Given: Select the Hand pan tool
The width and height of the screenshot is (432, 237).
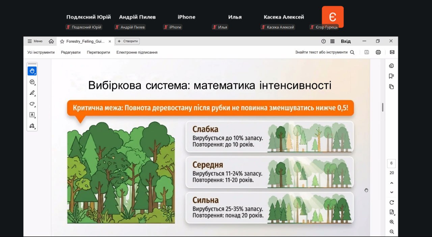Looking at the screenshot, I should click(32, 71).
